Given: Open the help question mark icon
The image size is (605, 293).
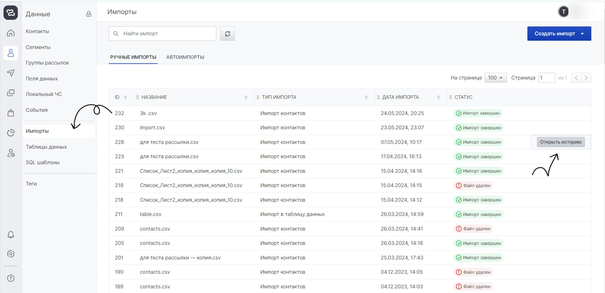Looking at the screenshot, I should 11,278.
